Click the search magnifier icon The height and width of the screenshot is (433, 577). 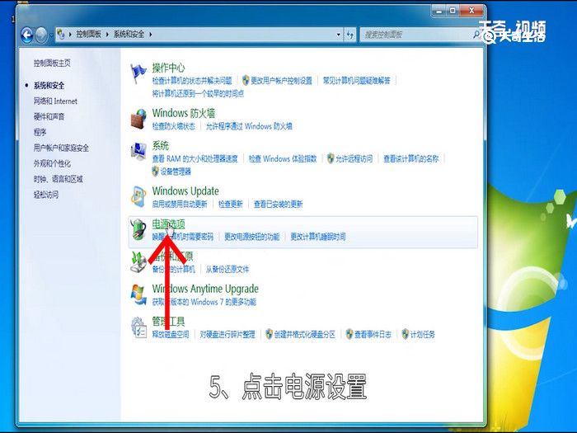(x=476, y=35)
